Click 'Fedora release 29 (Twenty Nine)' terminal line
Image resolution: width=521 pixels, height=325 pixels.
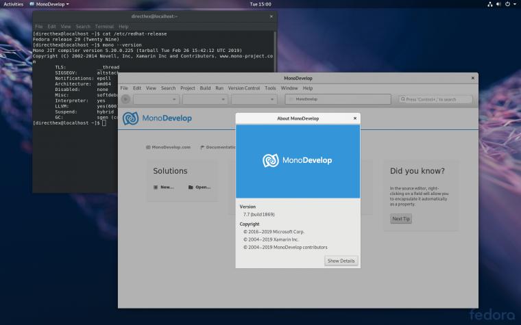(76, 39)
